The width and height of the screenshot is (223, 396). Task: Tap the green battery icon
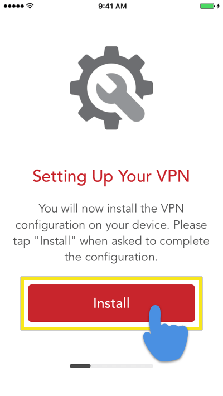point(207,6)
